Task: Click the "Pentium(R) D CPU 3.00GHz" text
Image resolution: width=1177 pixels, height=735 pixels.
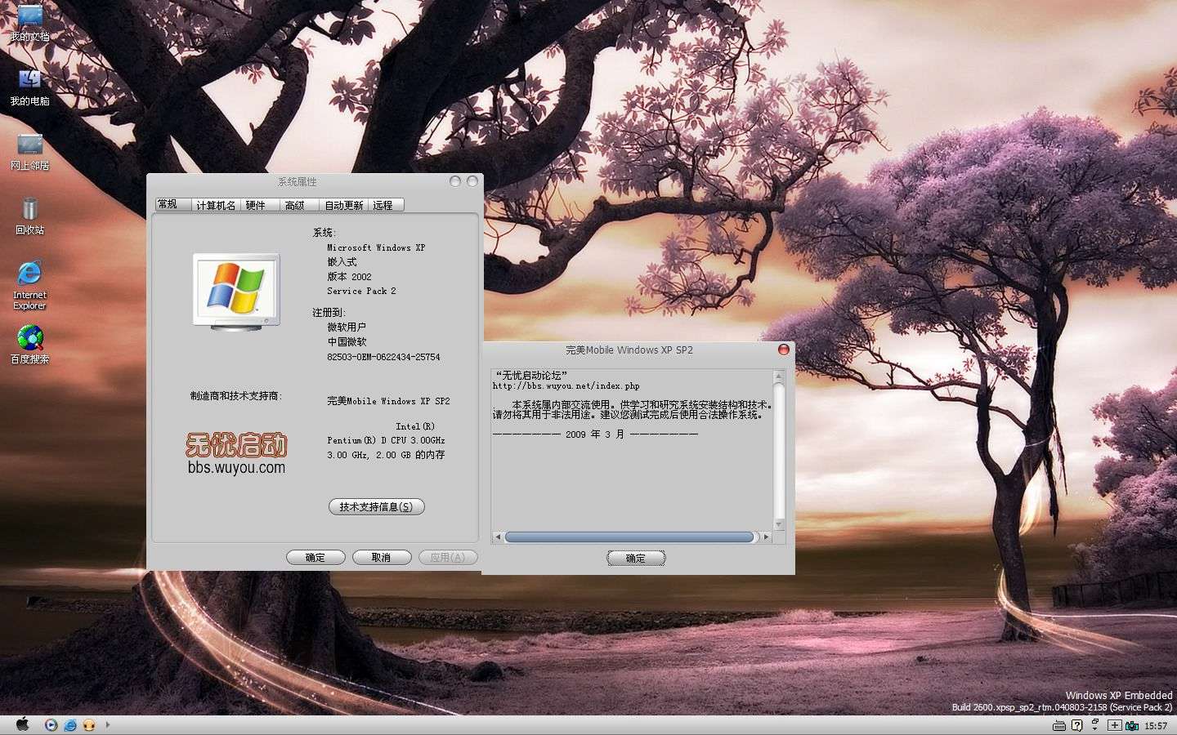Action: [x=386, y=440]
